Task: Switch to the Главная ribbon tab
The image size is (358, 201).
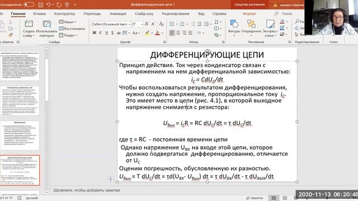Action: tap(18, 13)
